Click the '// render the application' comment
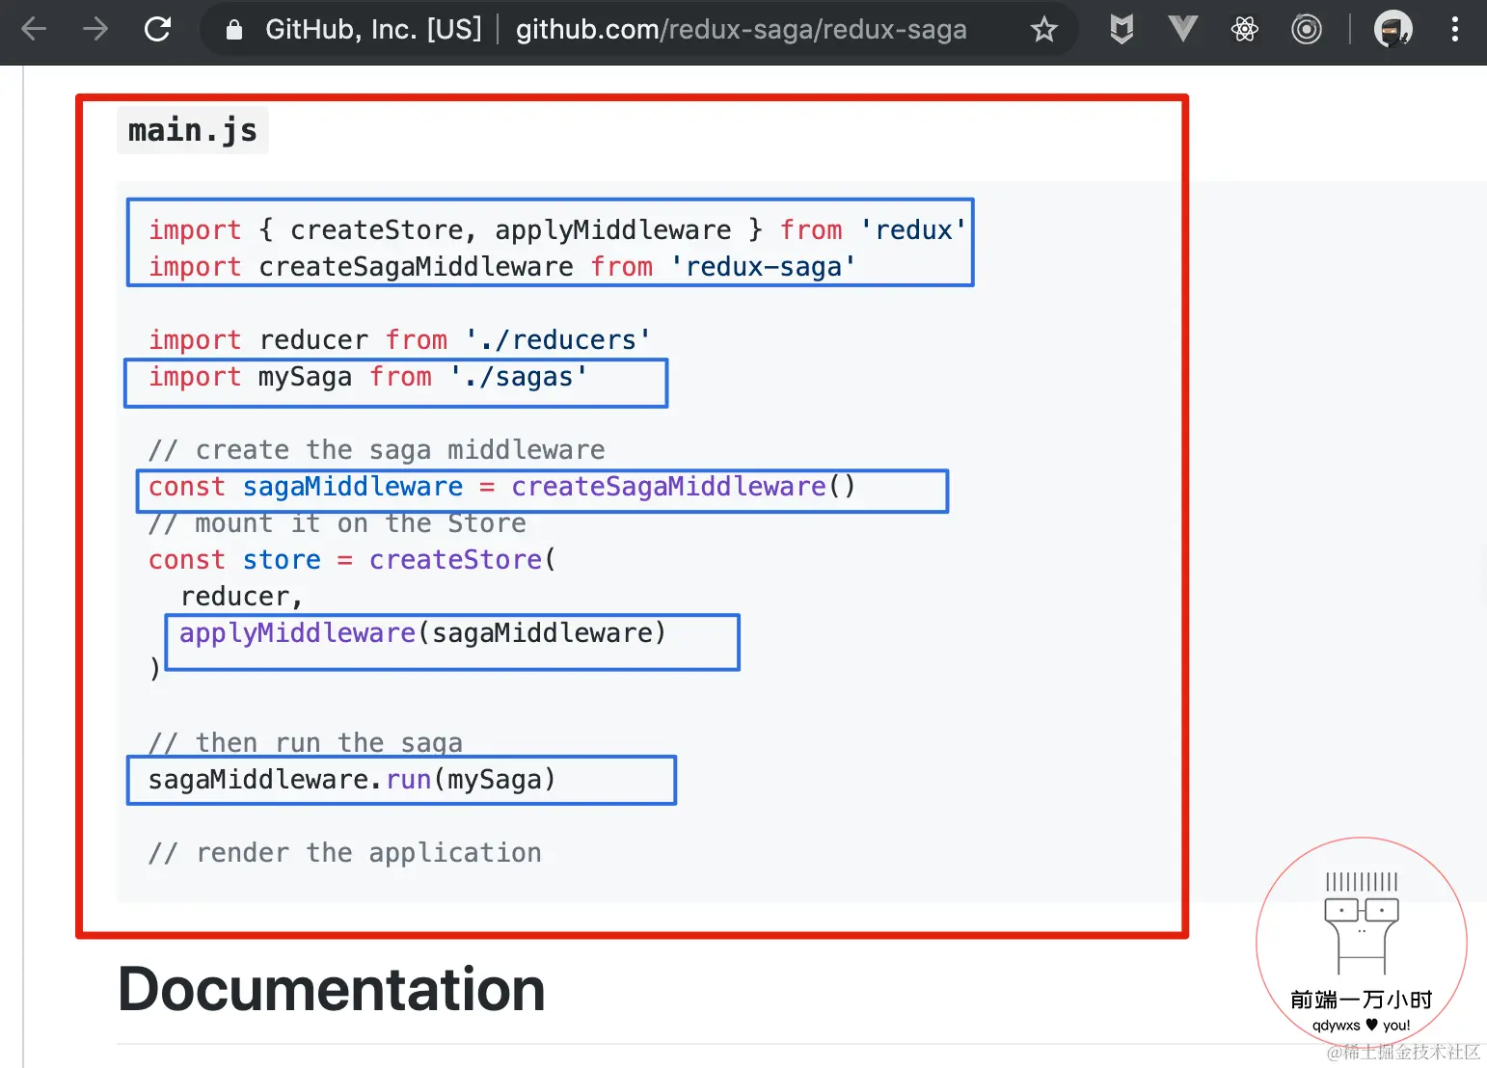This screenshot has height=1068, width=1487. (x=344, y=853)
